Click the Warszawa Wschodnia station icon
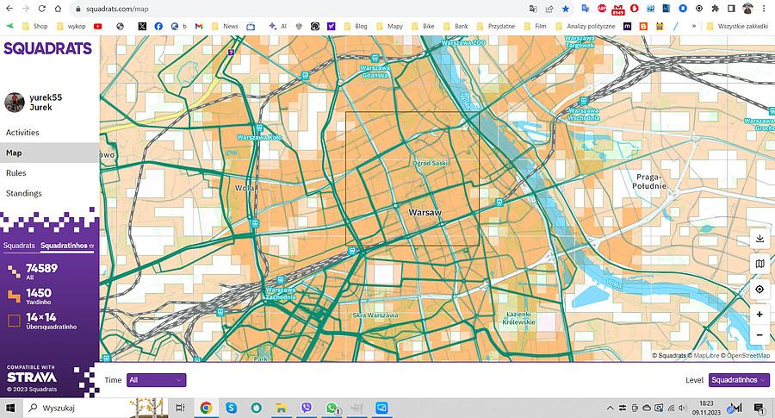775x418 pixels. pos(583,101)
